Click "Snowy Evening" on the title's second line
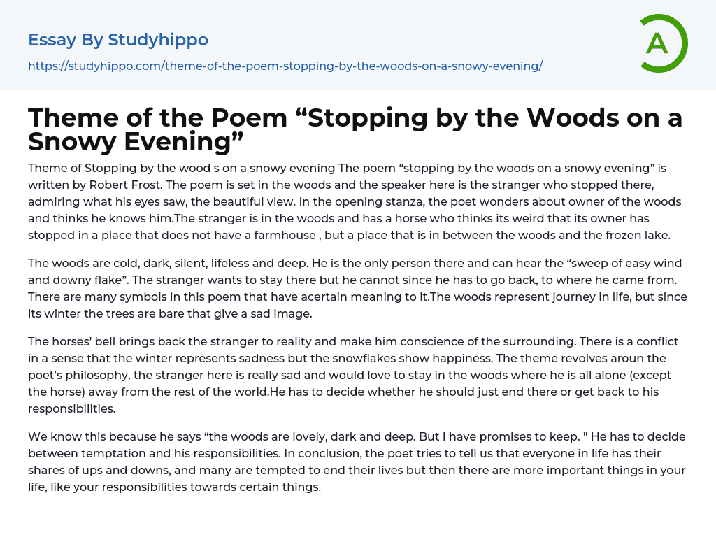The image size is (716, 535). click(136, 142)
